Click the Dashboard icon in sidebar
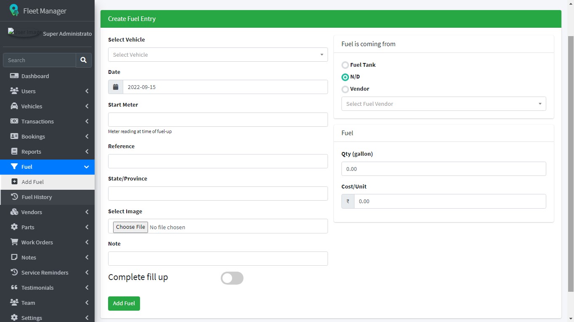The height and width of the screenshot is (322, 574). (x=14, y=76)
